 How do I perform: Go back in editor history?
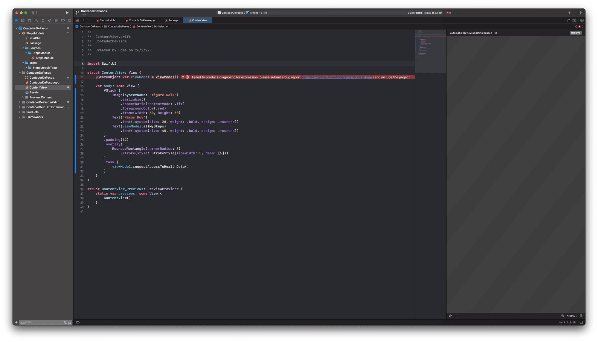tap(83, 20)
